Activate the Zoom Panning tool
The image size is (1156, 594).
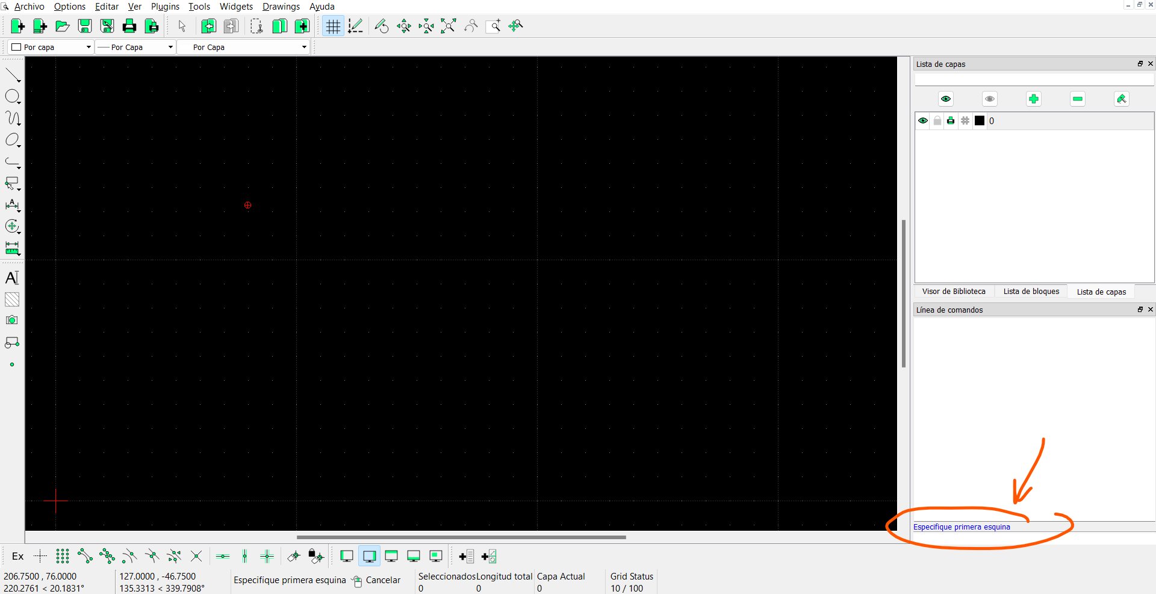(515, 26)
